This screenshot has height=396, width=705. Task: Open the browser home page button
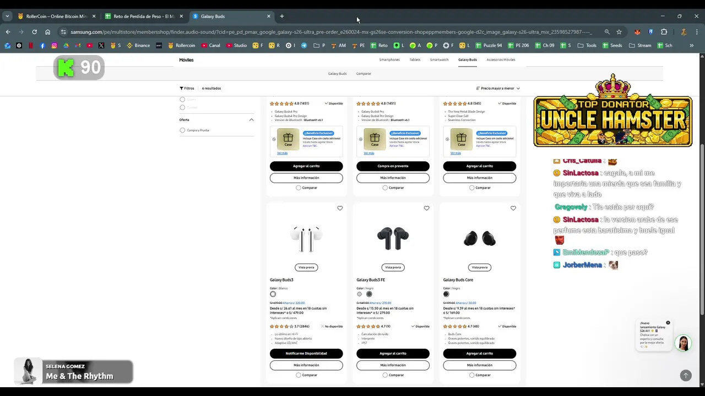(x=47, y=32)
